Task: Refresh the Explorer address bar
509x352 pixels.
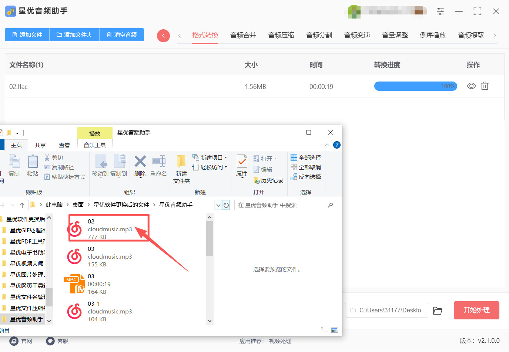Action: (226, 205)
